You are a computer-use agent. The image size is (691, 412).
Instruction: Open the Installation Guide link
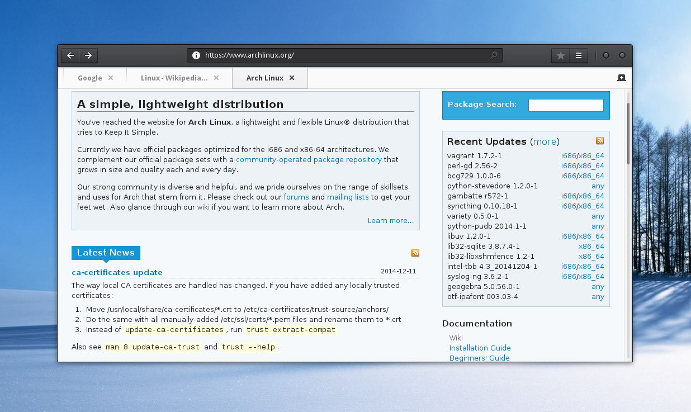480,348
